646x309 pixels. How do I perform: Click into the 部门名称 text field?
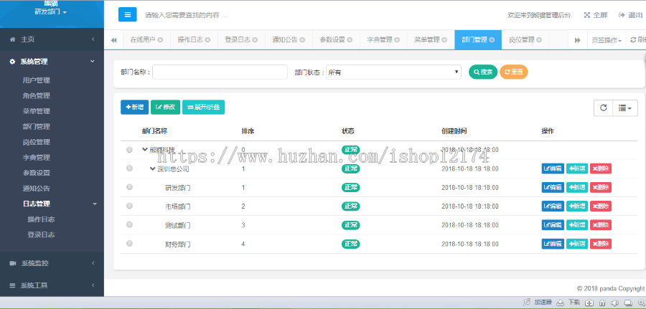point(220,72)
